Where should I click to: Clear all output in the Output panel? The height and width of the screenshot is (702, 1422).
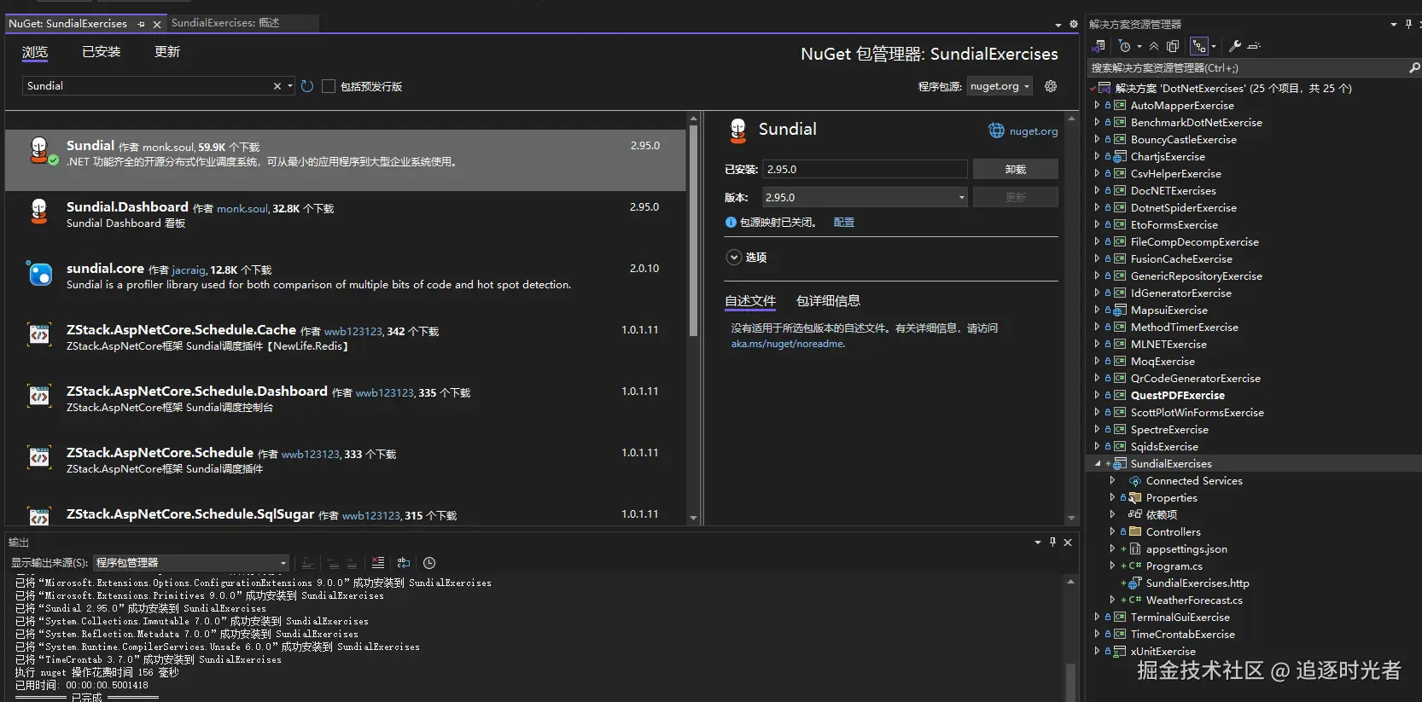tap(378, 563)
